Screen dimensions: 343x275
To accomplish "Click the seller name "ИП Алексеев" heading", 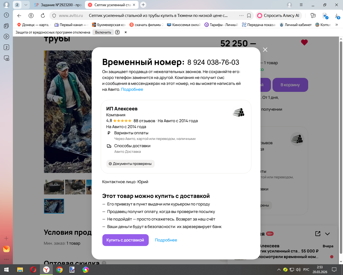I will (x=122, y=109).
